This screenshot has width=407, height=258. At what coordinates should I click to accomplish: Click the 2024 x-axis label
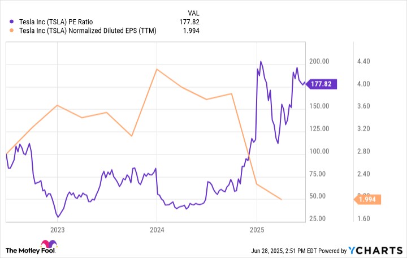point(157,230)
